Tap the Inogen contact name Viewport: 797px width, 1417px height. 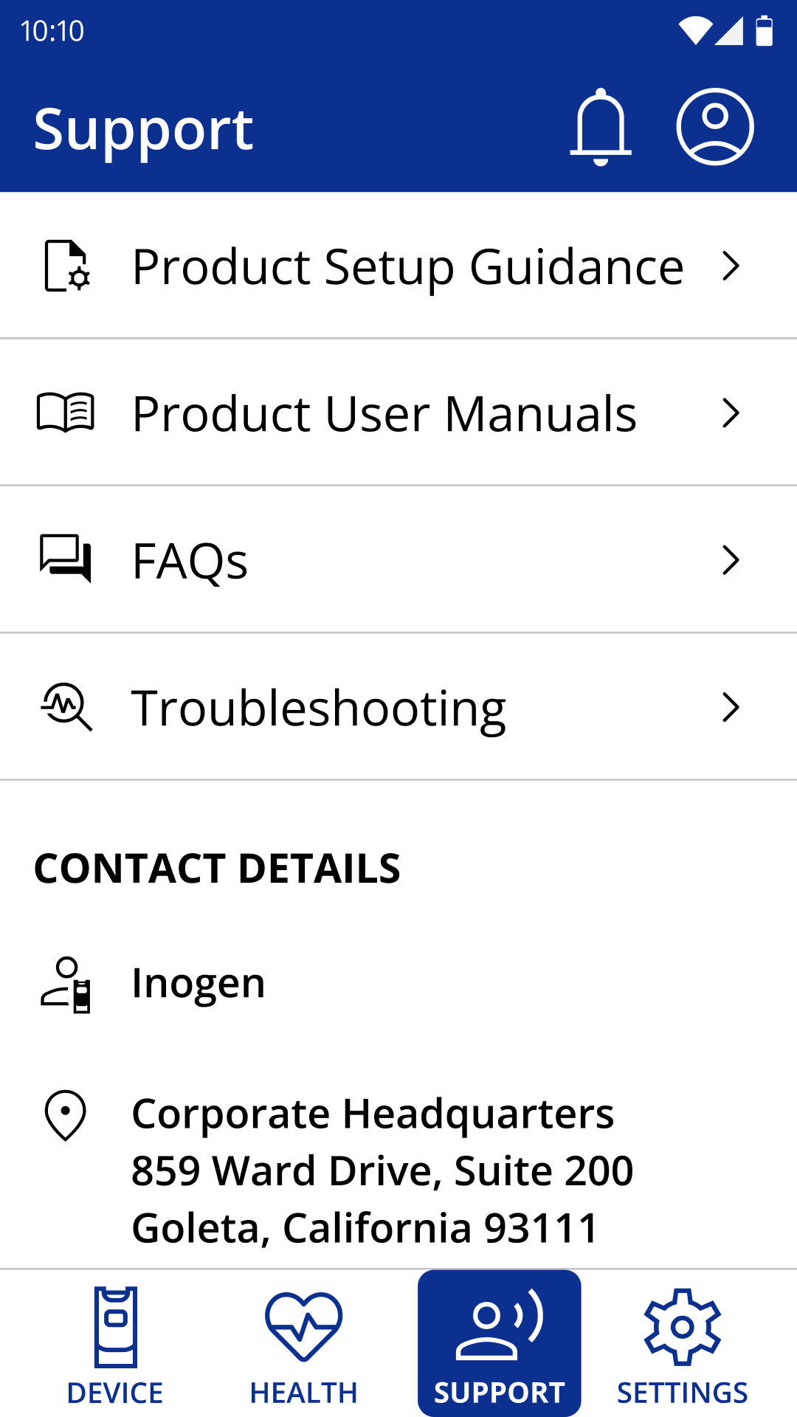pos(199,983)
